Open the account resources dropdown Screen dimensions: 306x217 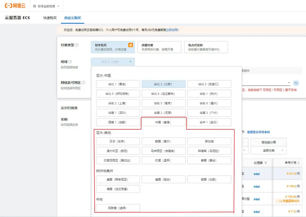46,6
